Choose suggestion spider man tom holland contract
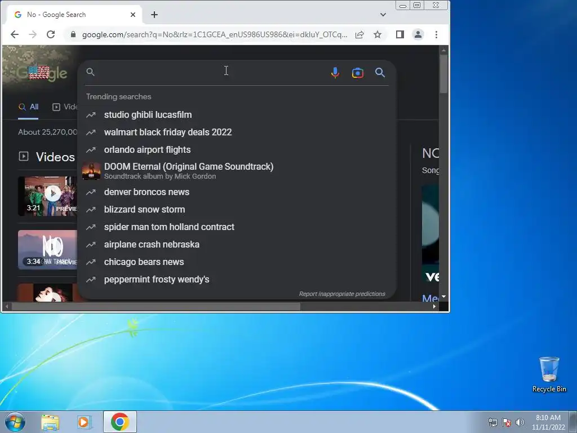 point(237,227)
